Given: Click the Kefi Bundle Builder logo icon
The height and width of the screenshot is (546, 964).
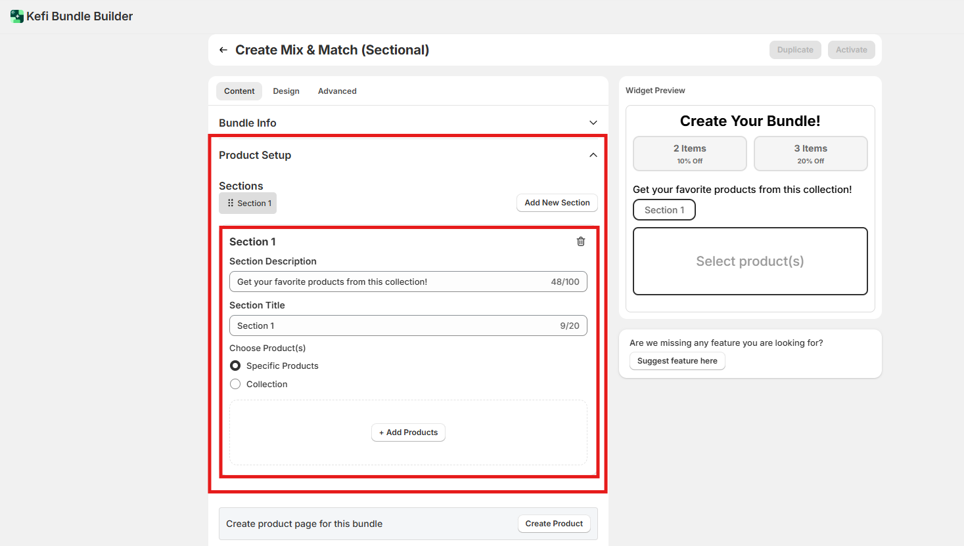Looking at the screenshot, I should 16,16.
